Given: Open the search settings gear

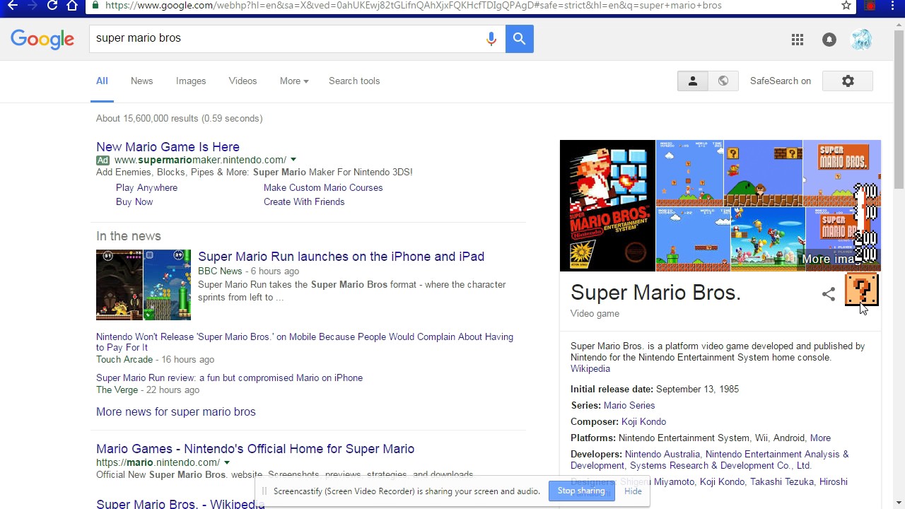Looking at the screenshot, I should click(848, 81).
